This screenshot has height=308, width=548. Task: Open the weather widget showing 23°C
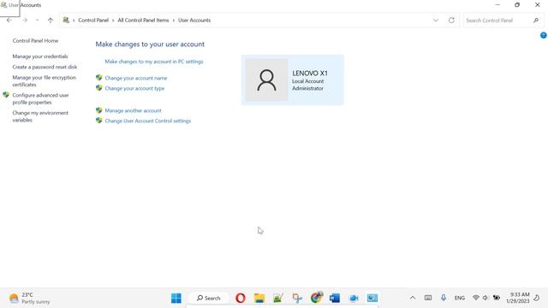(x=30, y=298)
